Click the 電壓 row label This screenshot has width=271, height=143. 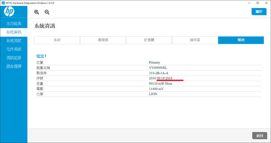point(40,89)
